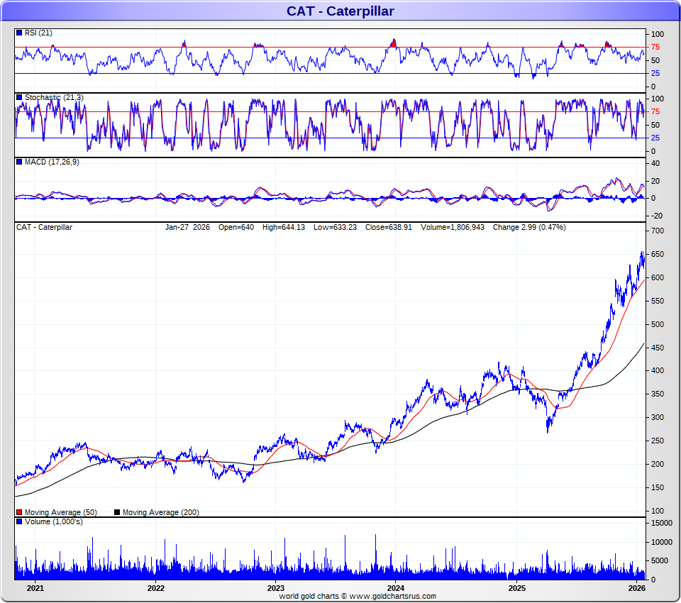681x603 pixels.
Task: Click the www.goldchartsrus.com footer credit
Action: [392, 597]
